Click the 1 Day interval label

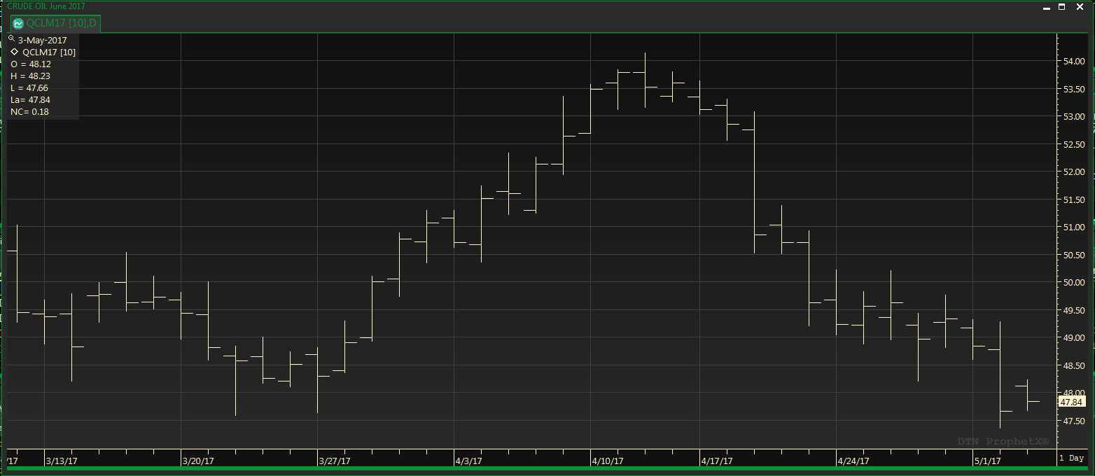click(x=1071, y=458)
